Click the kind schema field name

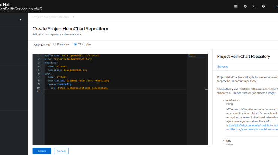[x=229, y=141]
